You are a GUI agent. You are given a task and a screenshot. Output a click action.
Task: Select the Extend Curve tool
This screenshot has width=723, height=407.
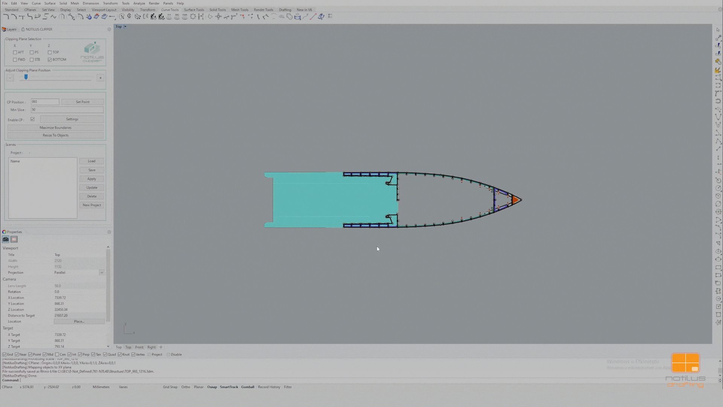tap(112, 17)
